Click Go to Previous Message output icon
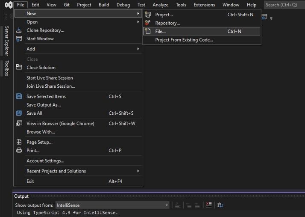 [189, 205]
